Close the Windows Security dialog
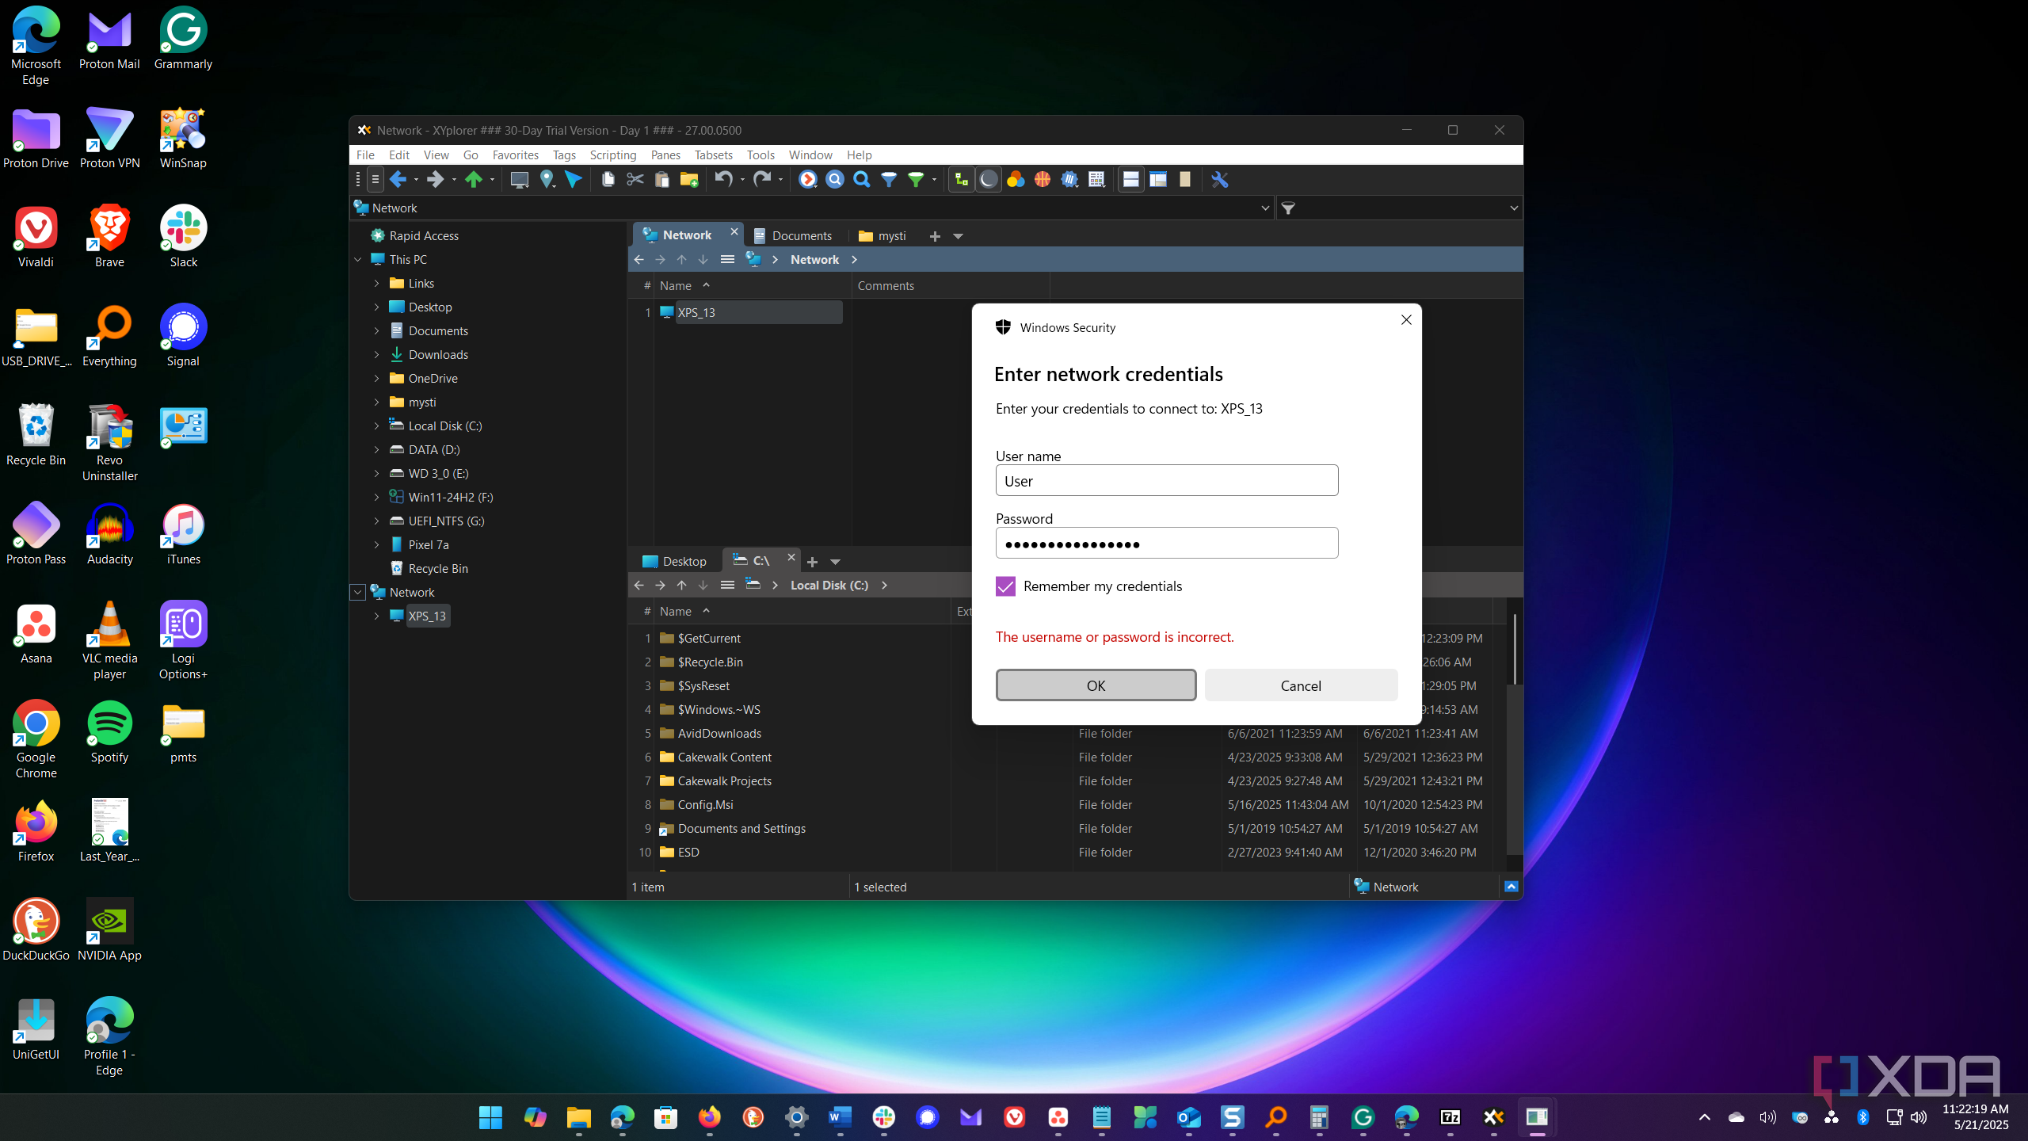Screen dimensions: 2028x1141 [1406, 320]
